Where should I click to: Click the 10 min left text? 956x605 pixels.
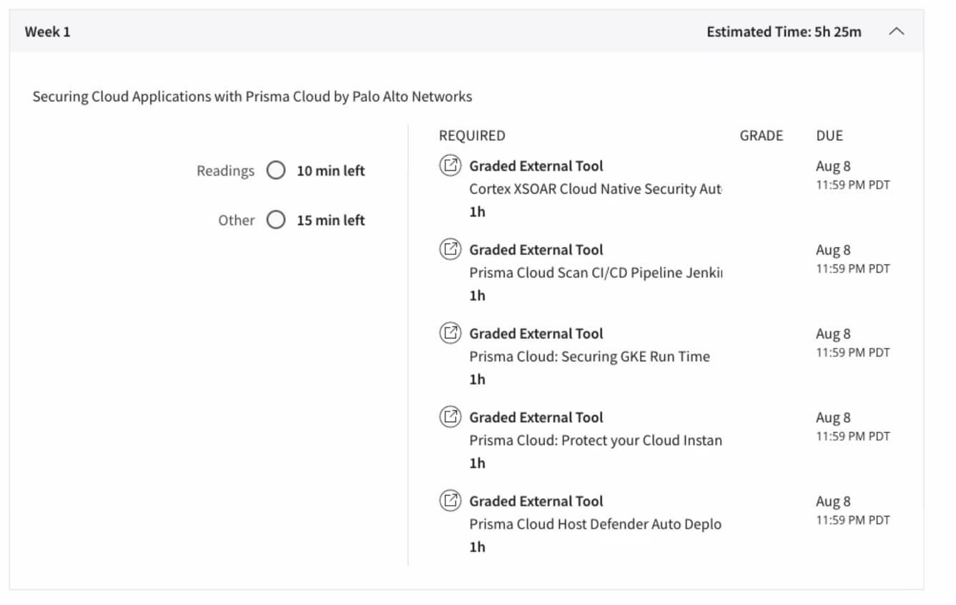[x=330, y=171]
